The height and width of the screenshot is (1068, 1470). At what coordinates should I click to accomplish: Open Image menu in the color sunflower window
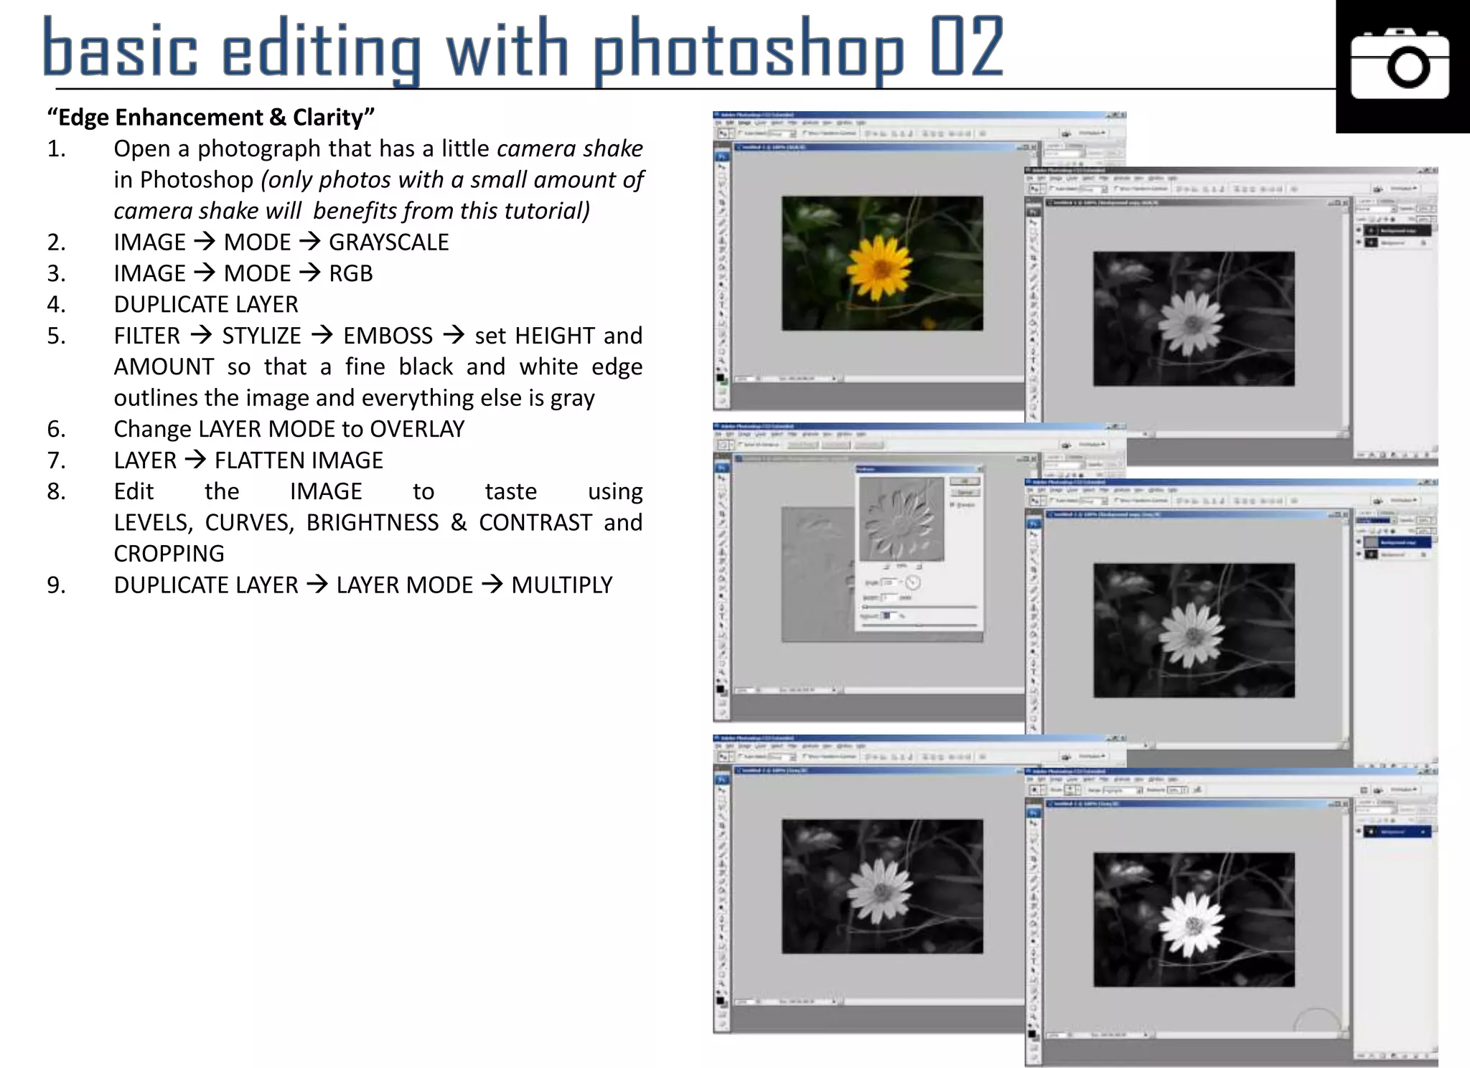744,123
